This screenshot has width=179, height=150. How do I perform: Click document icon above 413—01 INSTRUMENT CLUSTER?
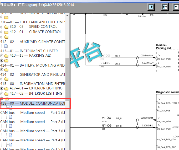coord(6,46)
